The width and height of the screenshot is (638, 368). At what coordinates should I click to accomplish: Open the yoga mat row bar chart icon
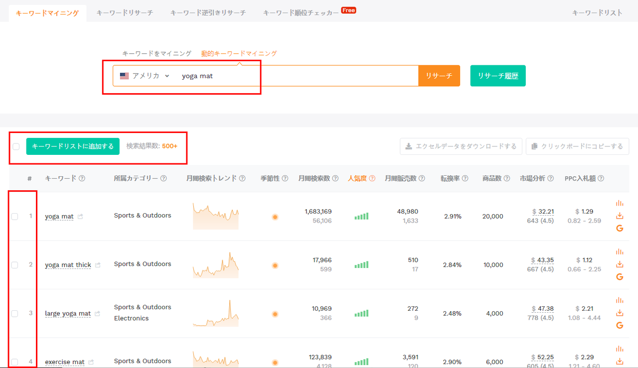(x=620, y=203)
